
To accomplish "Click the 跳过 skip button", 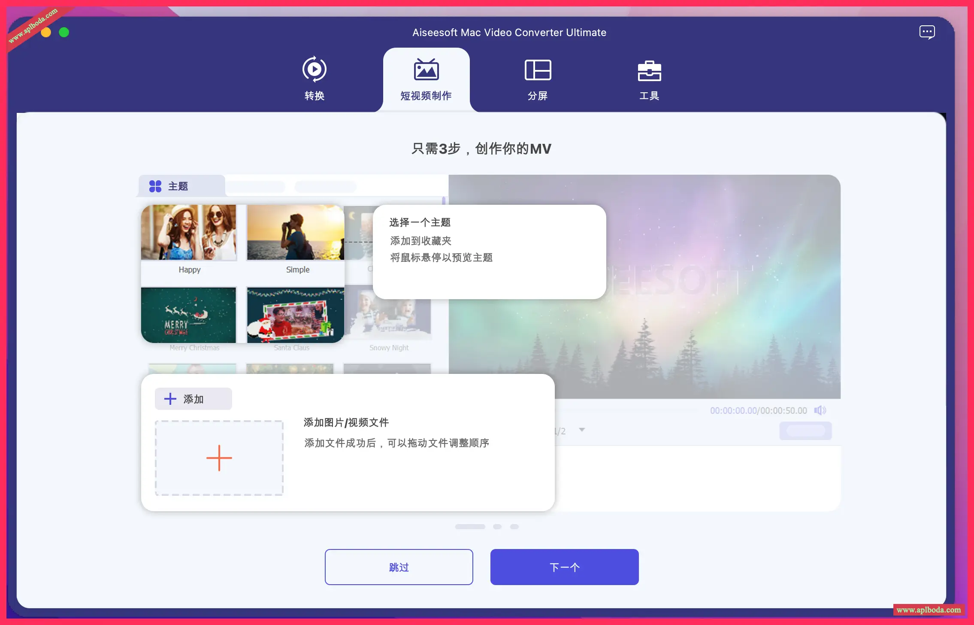I will [x=399, y=567].
